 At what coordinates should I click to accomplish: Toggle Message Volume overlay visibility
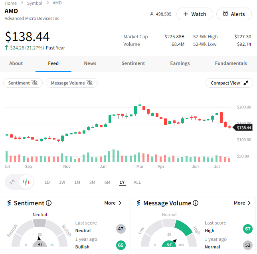point(72,83)
